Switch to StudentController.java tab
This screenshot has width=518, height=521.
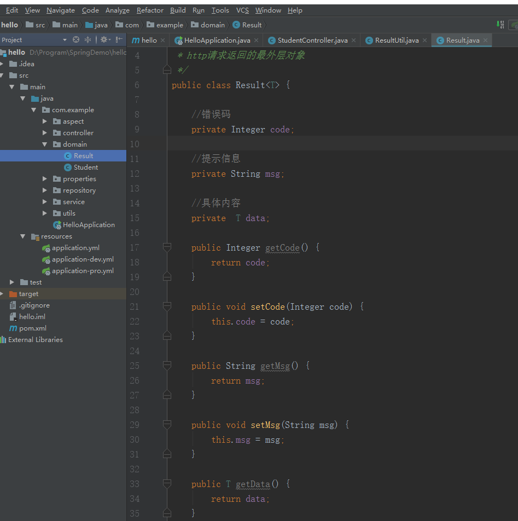point(312,40)
